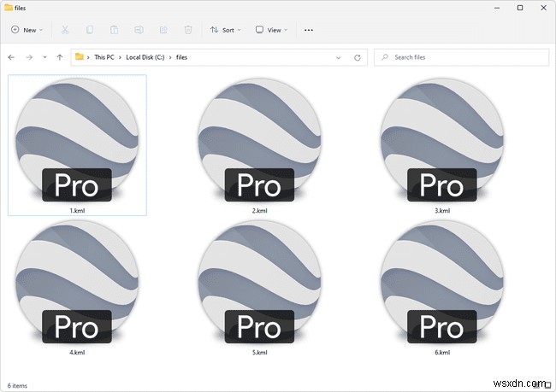Select the 1.kml file thumbnail
Viewport: 556px width, 392px height.
pyautogui.click(x=77, y=140)
